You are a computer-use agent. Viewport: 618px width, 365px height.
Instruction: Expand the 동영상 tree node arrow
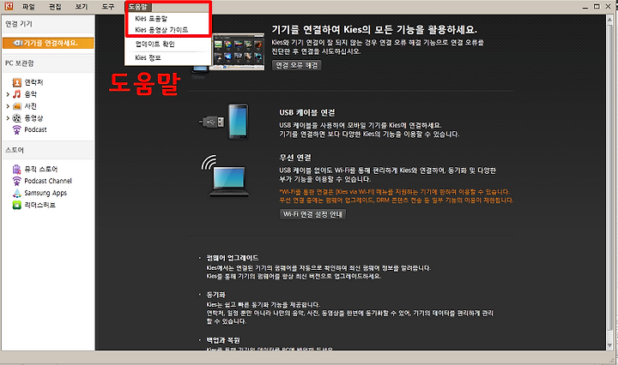pyautogui.click(x=8, y=118)
